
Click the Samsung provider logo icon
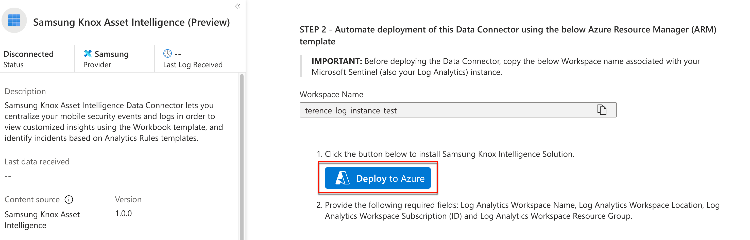click(x=87, y=54)
